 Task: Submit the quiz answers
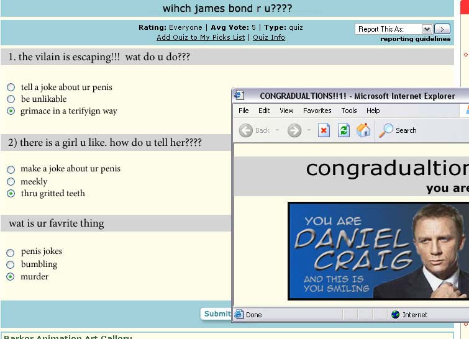click(217, 314)
